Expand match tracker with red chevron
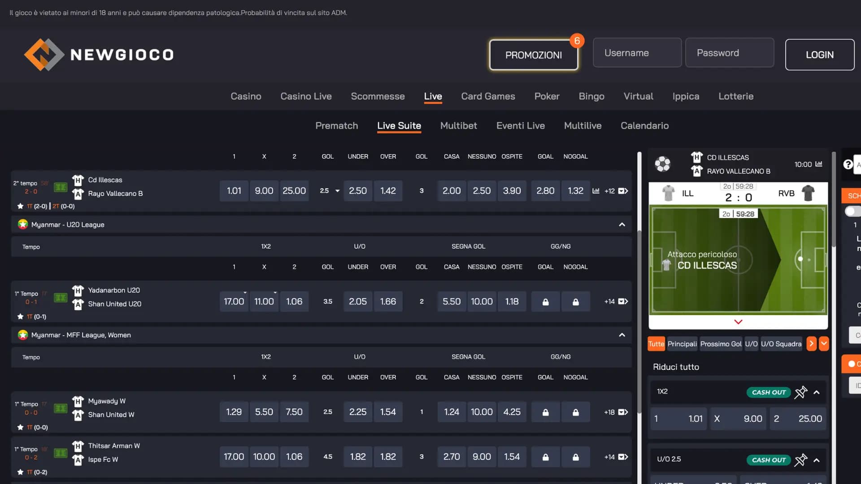The image size is (861, 484). tap(738, 322)
